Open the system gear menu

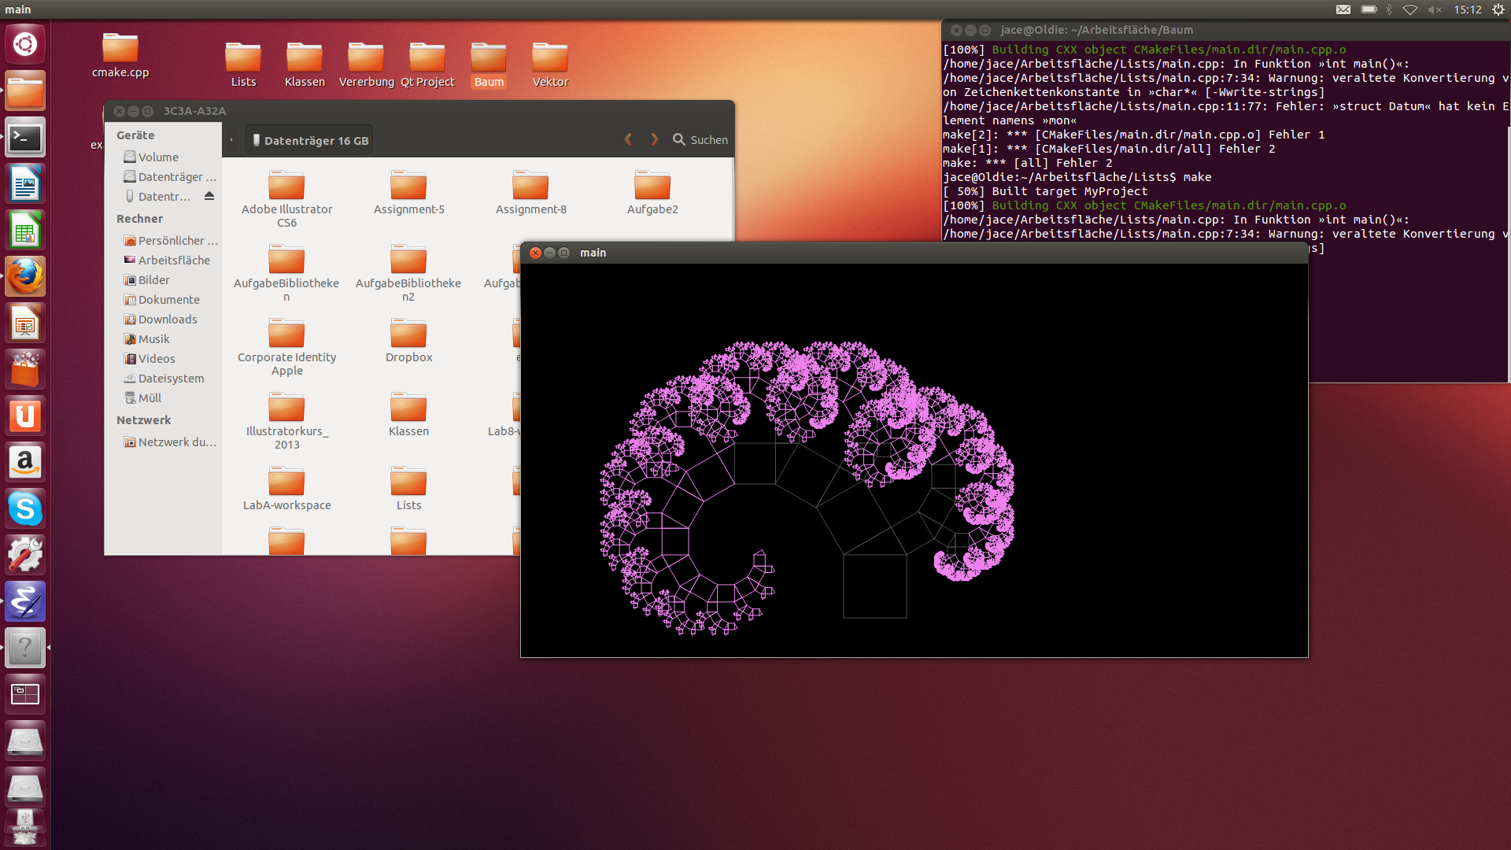click(x=1498, y=9)
